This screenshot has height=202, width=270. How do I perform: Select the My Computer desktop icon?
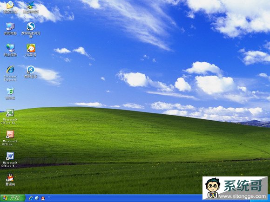pyautogui.click(x=10, y=29)
